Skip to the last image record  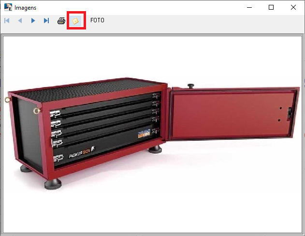[x=46, y=21]
